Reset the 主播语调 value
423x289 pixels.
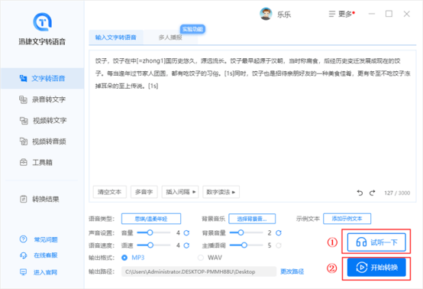279,245
